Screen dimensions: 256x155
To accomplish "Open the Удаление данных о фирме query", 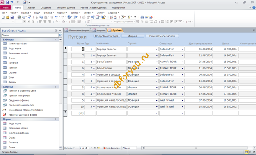I will point(23,115).
